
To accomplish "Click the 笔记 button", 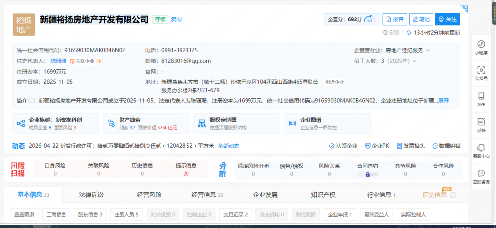I will (421, 19).
